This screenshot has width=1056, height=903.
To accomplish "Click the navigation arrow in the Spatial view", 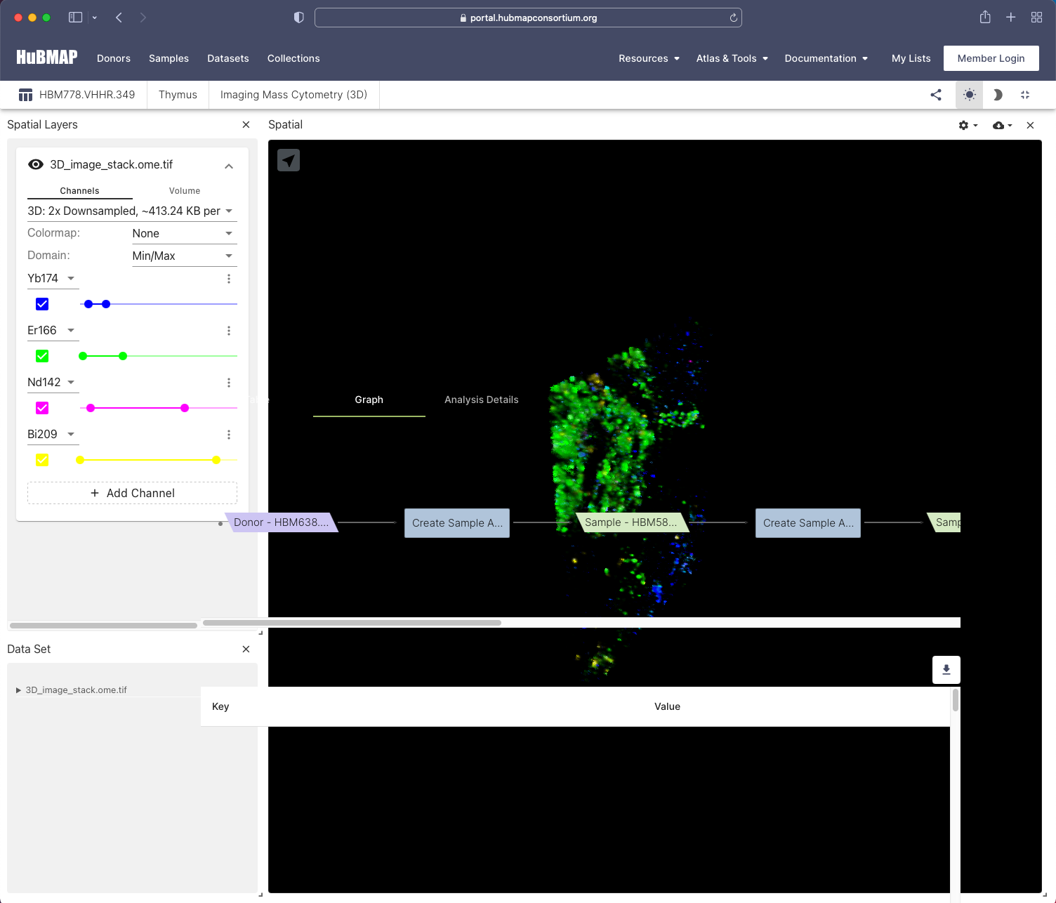I will (289, 160).
